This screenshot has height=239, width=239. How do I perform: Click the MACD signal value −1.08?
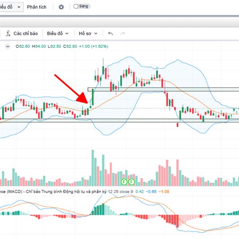164,192
